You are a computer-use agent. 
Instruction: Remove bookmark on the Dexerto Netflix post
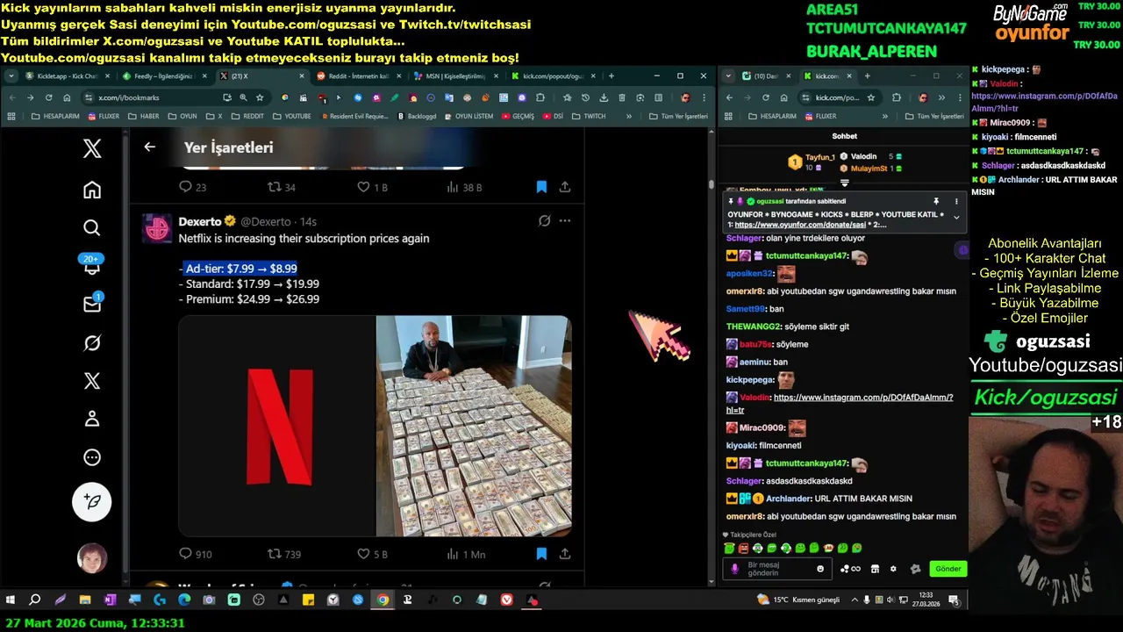pyautogui.click(x=541, y=554)
